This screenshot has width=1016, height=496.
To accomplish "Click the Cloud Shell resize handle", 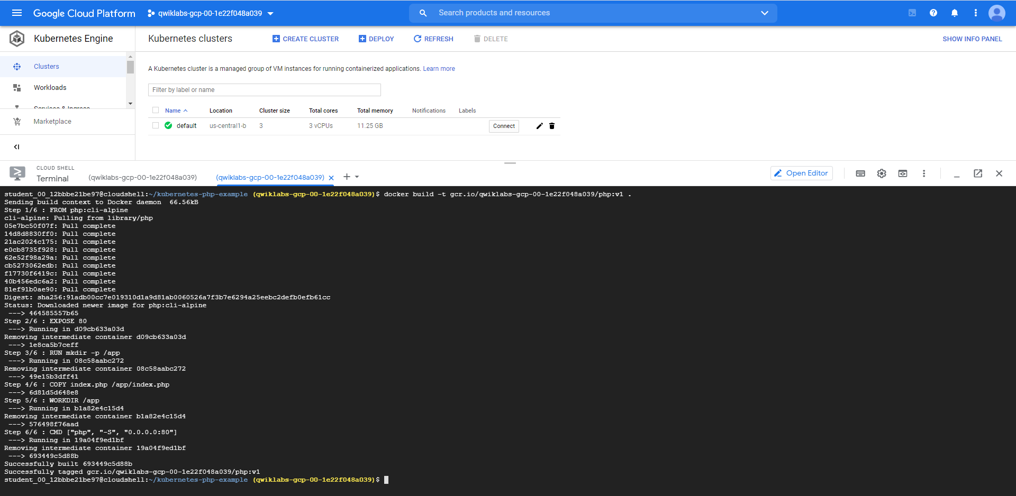I will [510, 163].
